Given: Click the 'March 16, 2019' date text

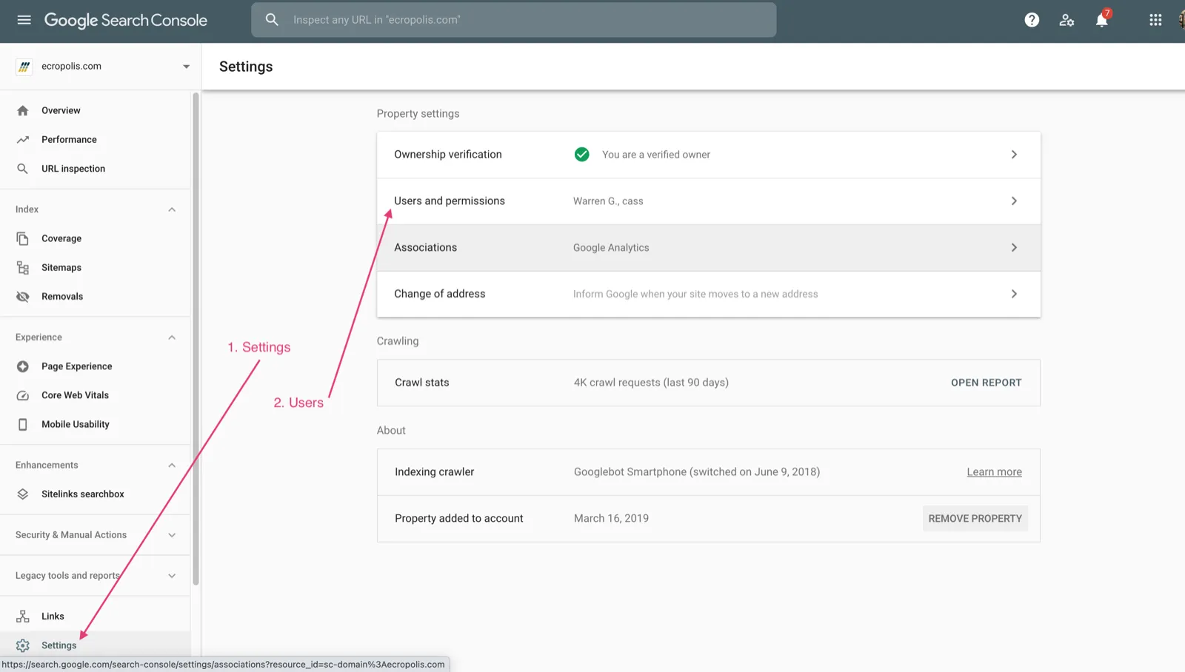Looking at the screenshot, I should click(x=611, y=519).
